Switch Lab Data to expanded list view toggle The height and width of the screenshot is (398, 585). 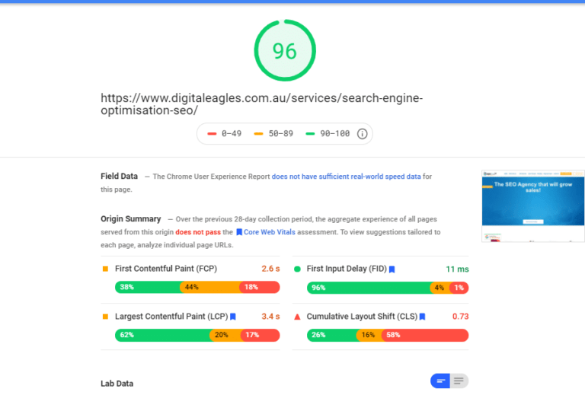[x=459, y=380]
